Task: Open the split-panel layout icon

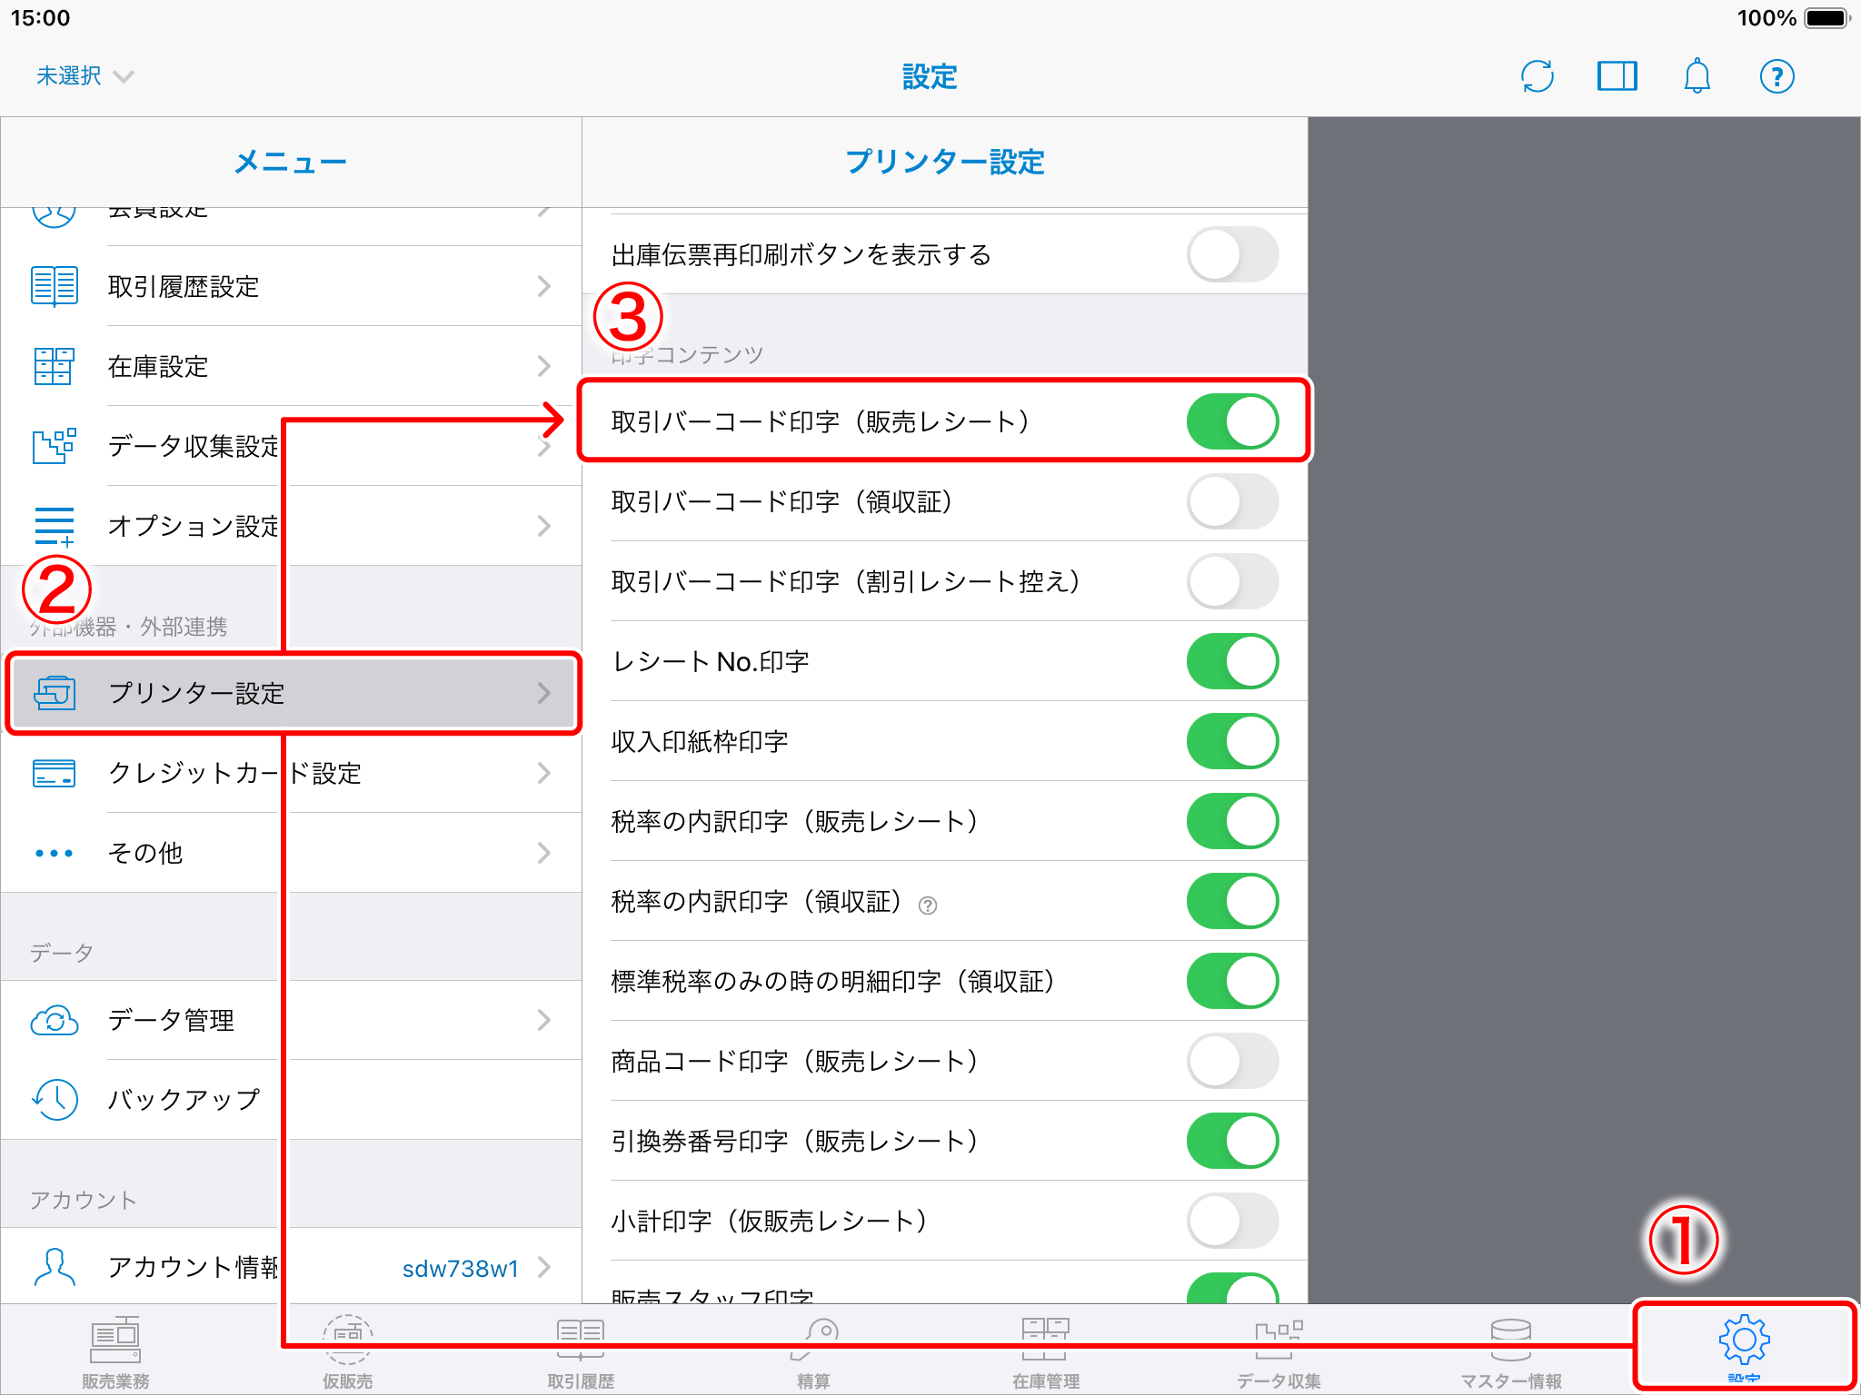Action: tap(1617, 76)
